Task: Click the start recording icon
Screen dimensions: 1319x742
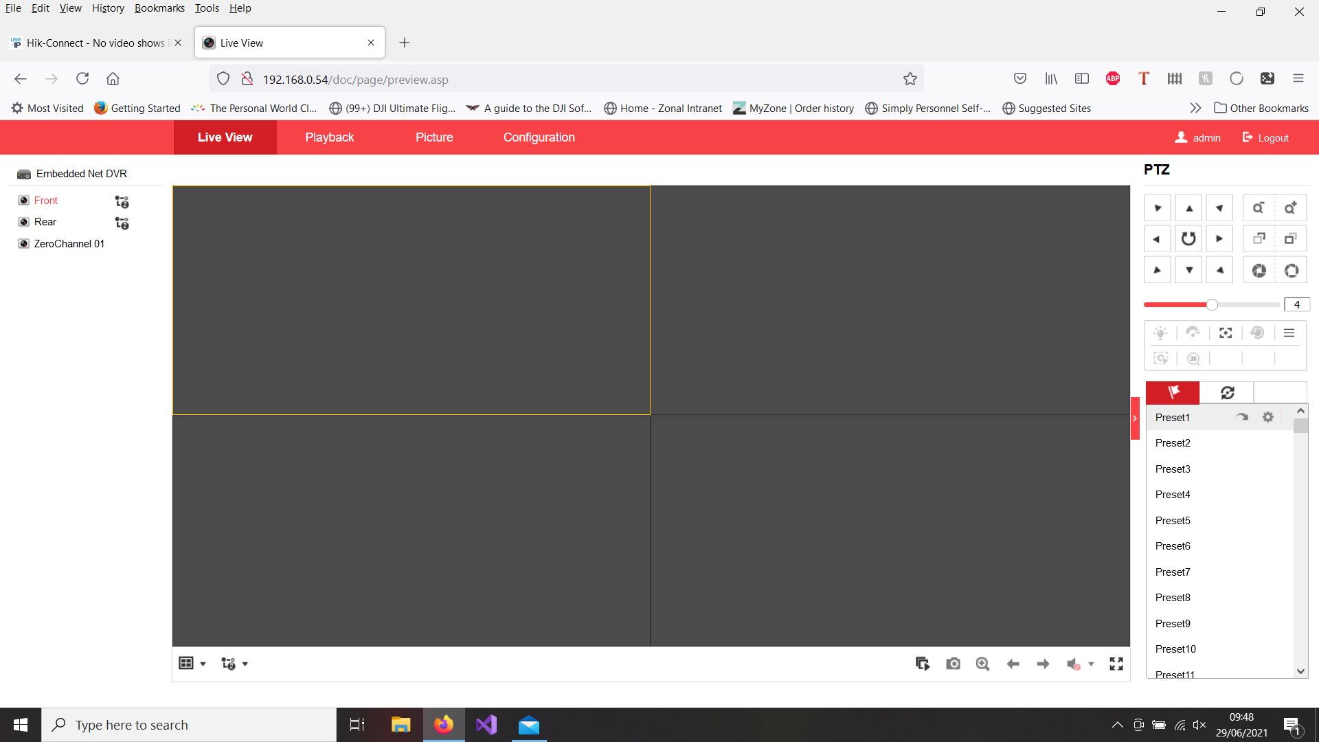Action: 923,662
